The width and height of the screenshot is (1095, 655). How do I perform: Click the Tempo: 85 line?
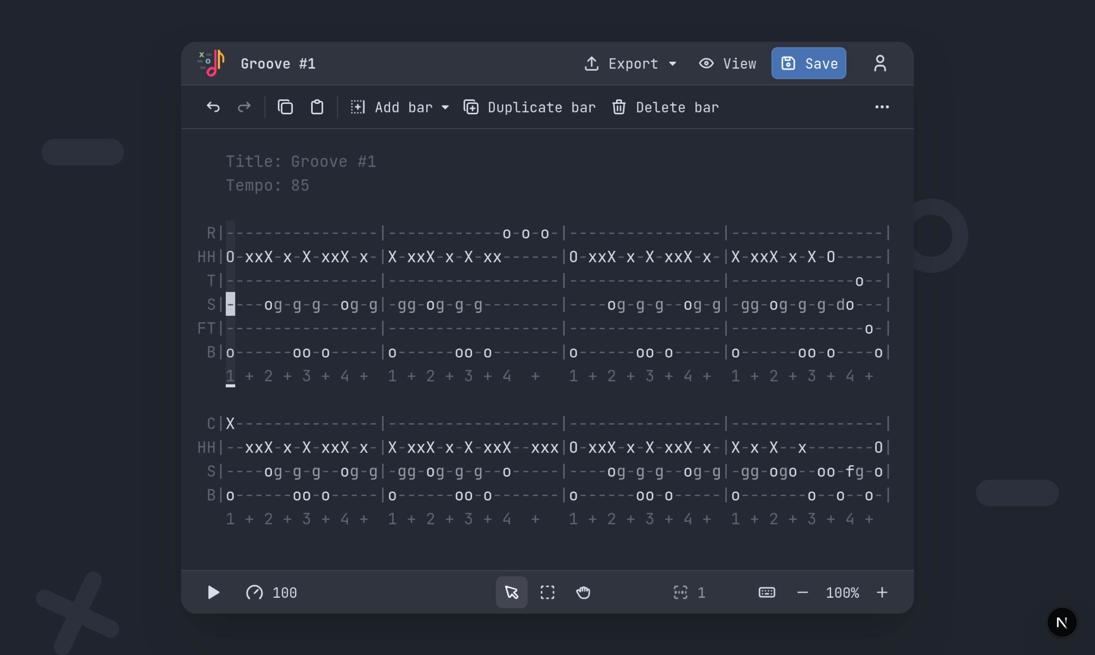pos(267,185)
